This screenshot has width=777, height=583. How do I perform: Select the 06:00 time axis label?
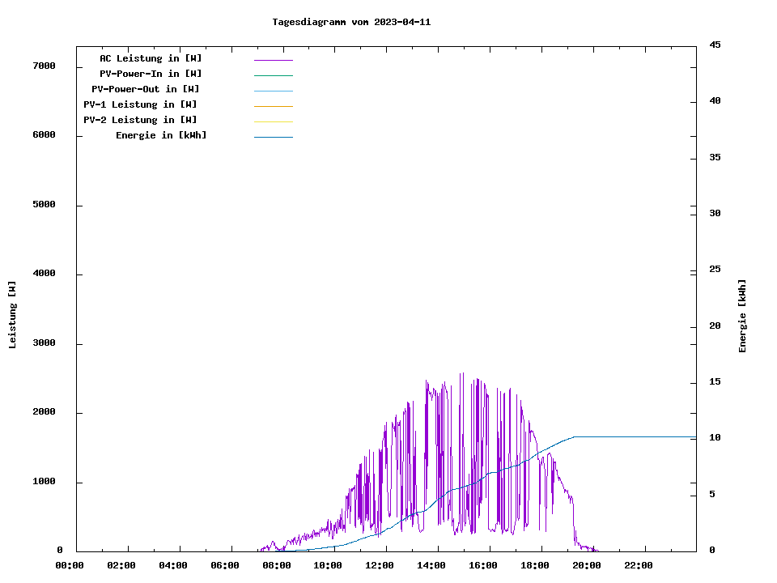coord(224,565)
